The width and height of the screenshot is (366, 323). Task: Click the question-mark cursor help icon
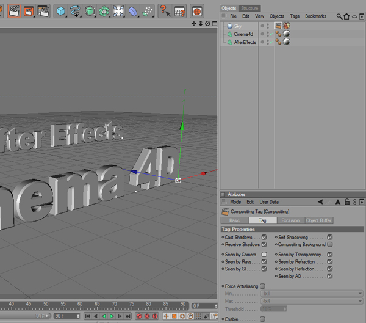(x=165, y=11)
